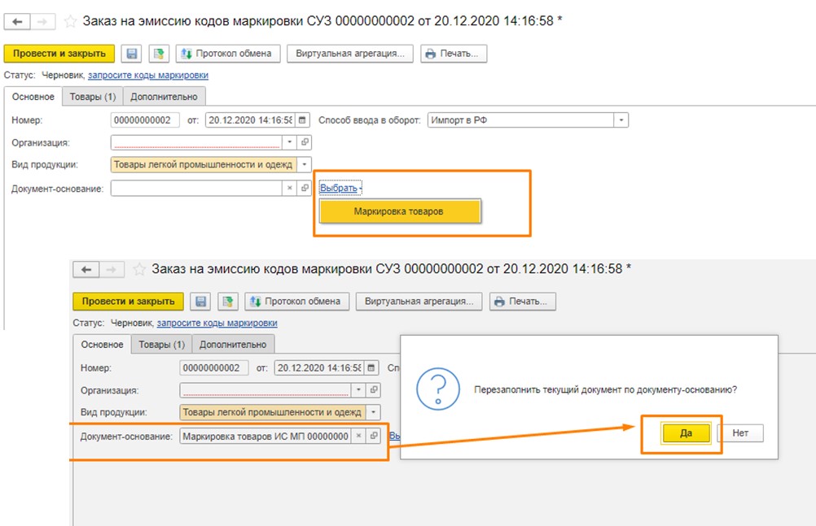
Task: Post document icon in lower window toolbar
Action: 228,302
